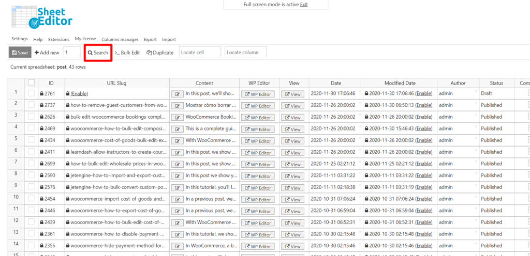Viewport: 530px width, 256px height.
Task: Tick the checkbox for row 2590
Action: coord(32,175)
